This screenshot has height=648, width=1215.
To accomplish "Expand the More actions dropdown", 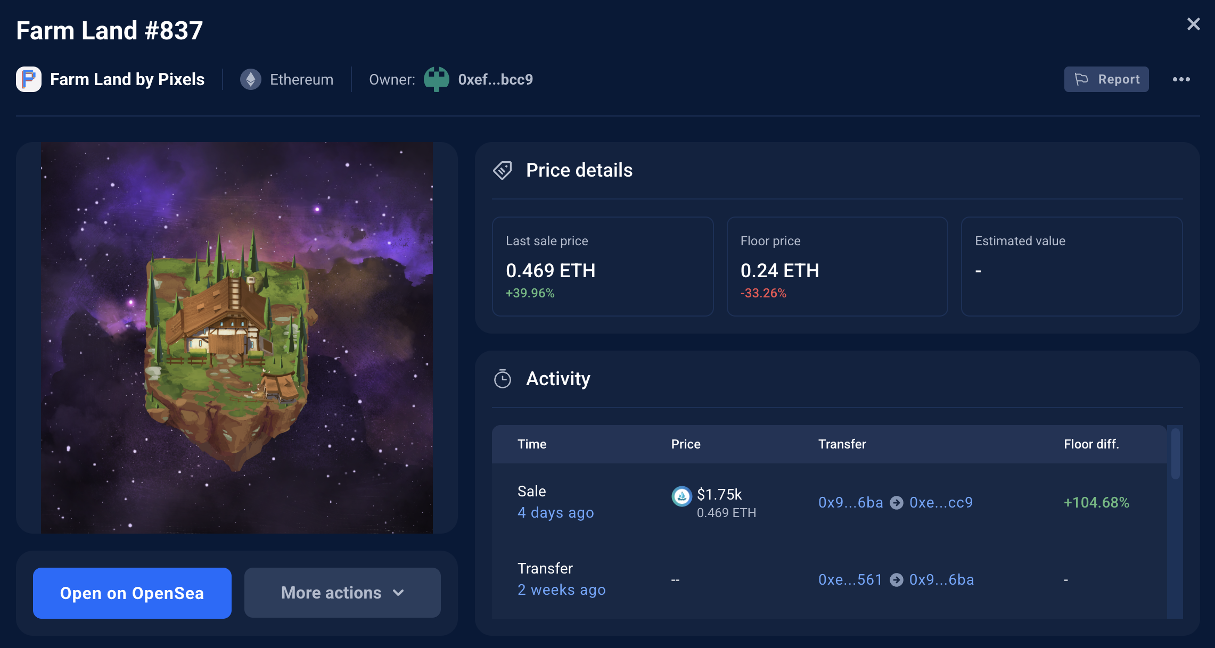I will (x=342, y=592).
